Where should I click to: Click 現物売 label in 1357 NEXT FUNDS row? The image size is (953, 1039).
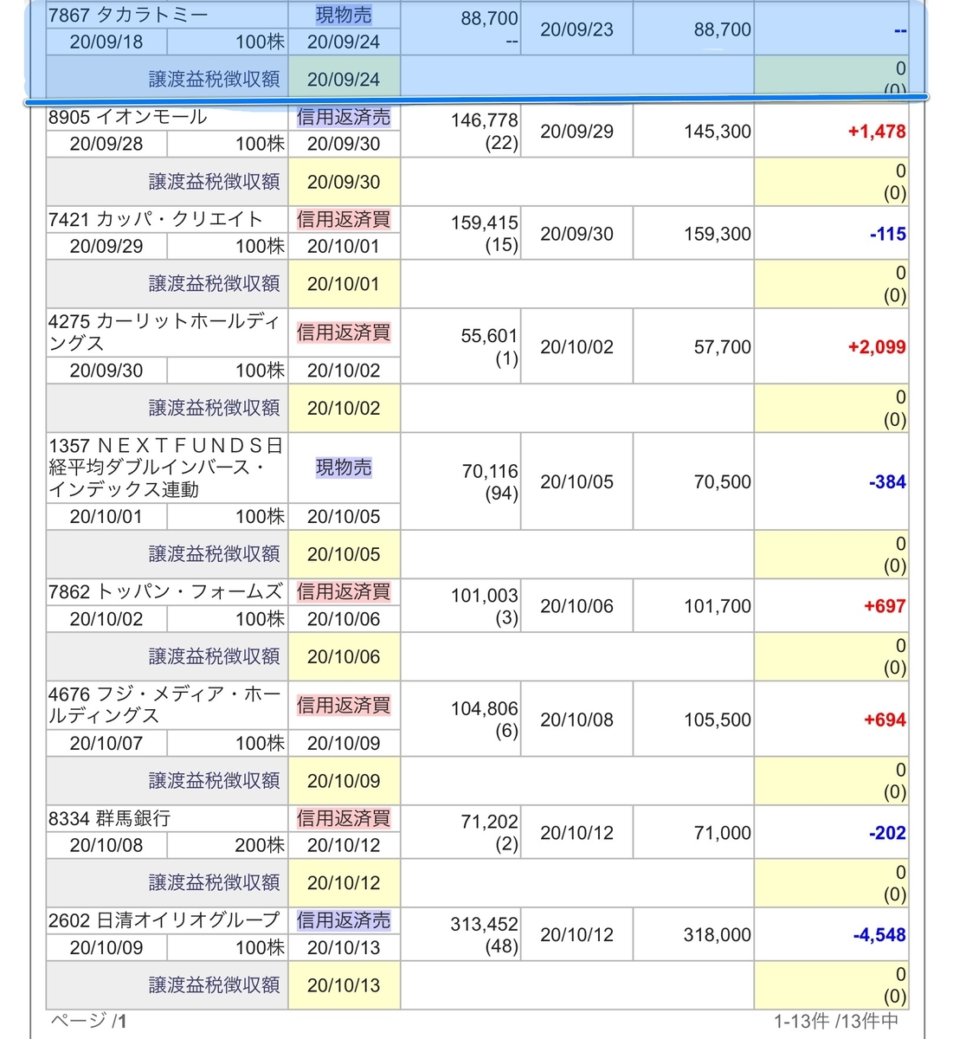coord(344,468)
